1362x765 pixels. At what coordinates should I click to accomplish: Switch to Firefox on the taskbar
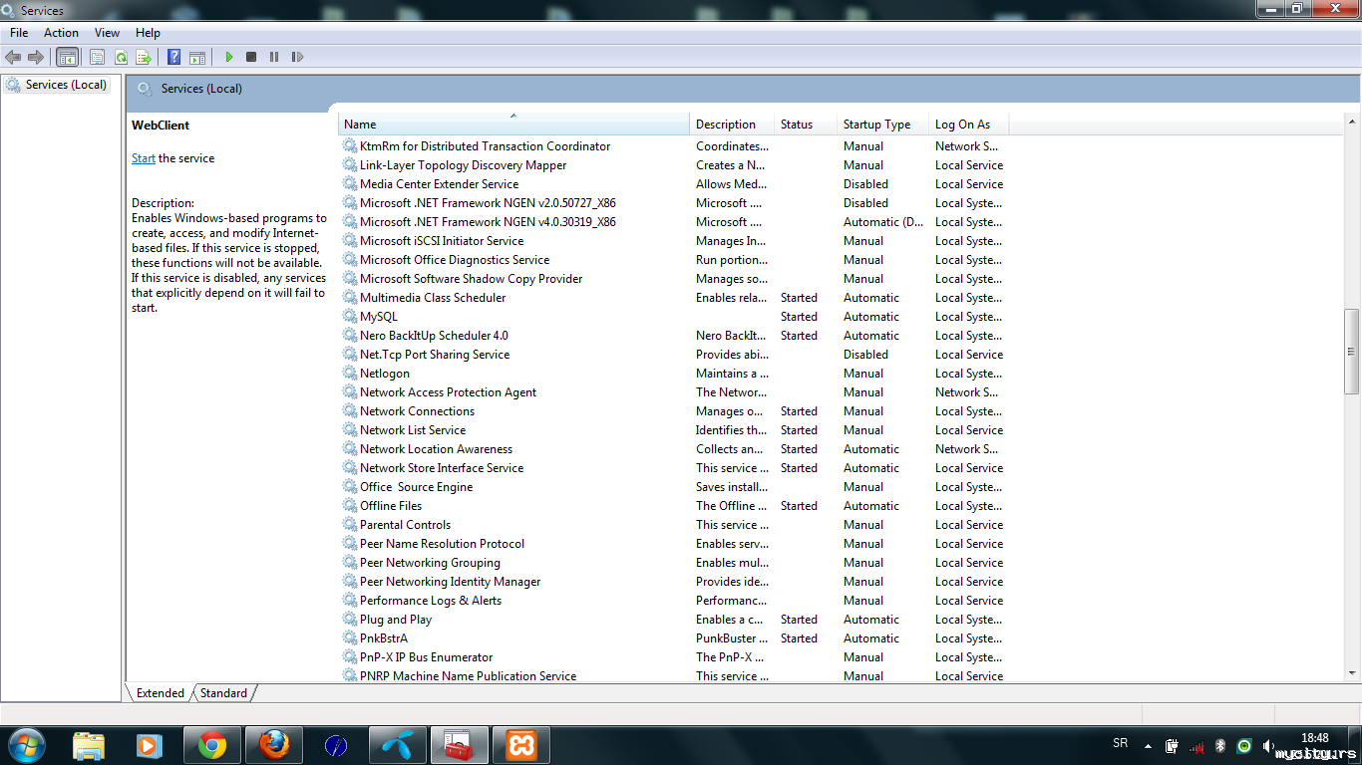(273, 745)
